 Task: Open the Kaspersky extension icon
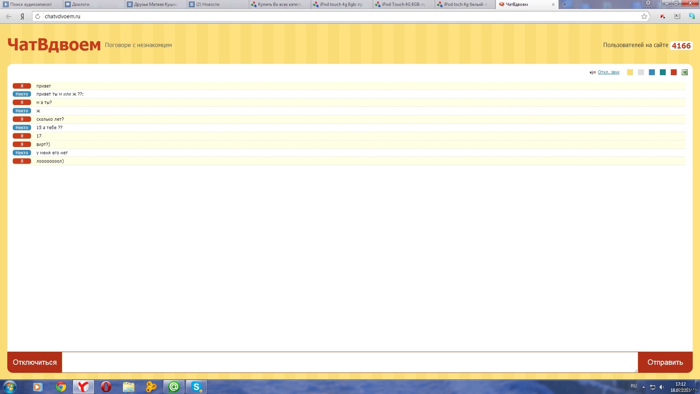[x=663, y=16]
